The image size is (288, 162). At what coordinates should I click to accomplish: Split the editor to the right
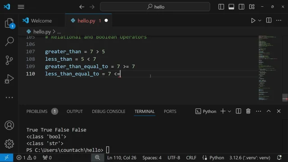tap(269, 20)
